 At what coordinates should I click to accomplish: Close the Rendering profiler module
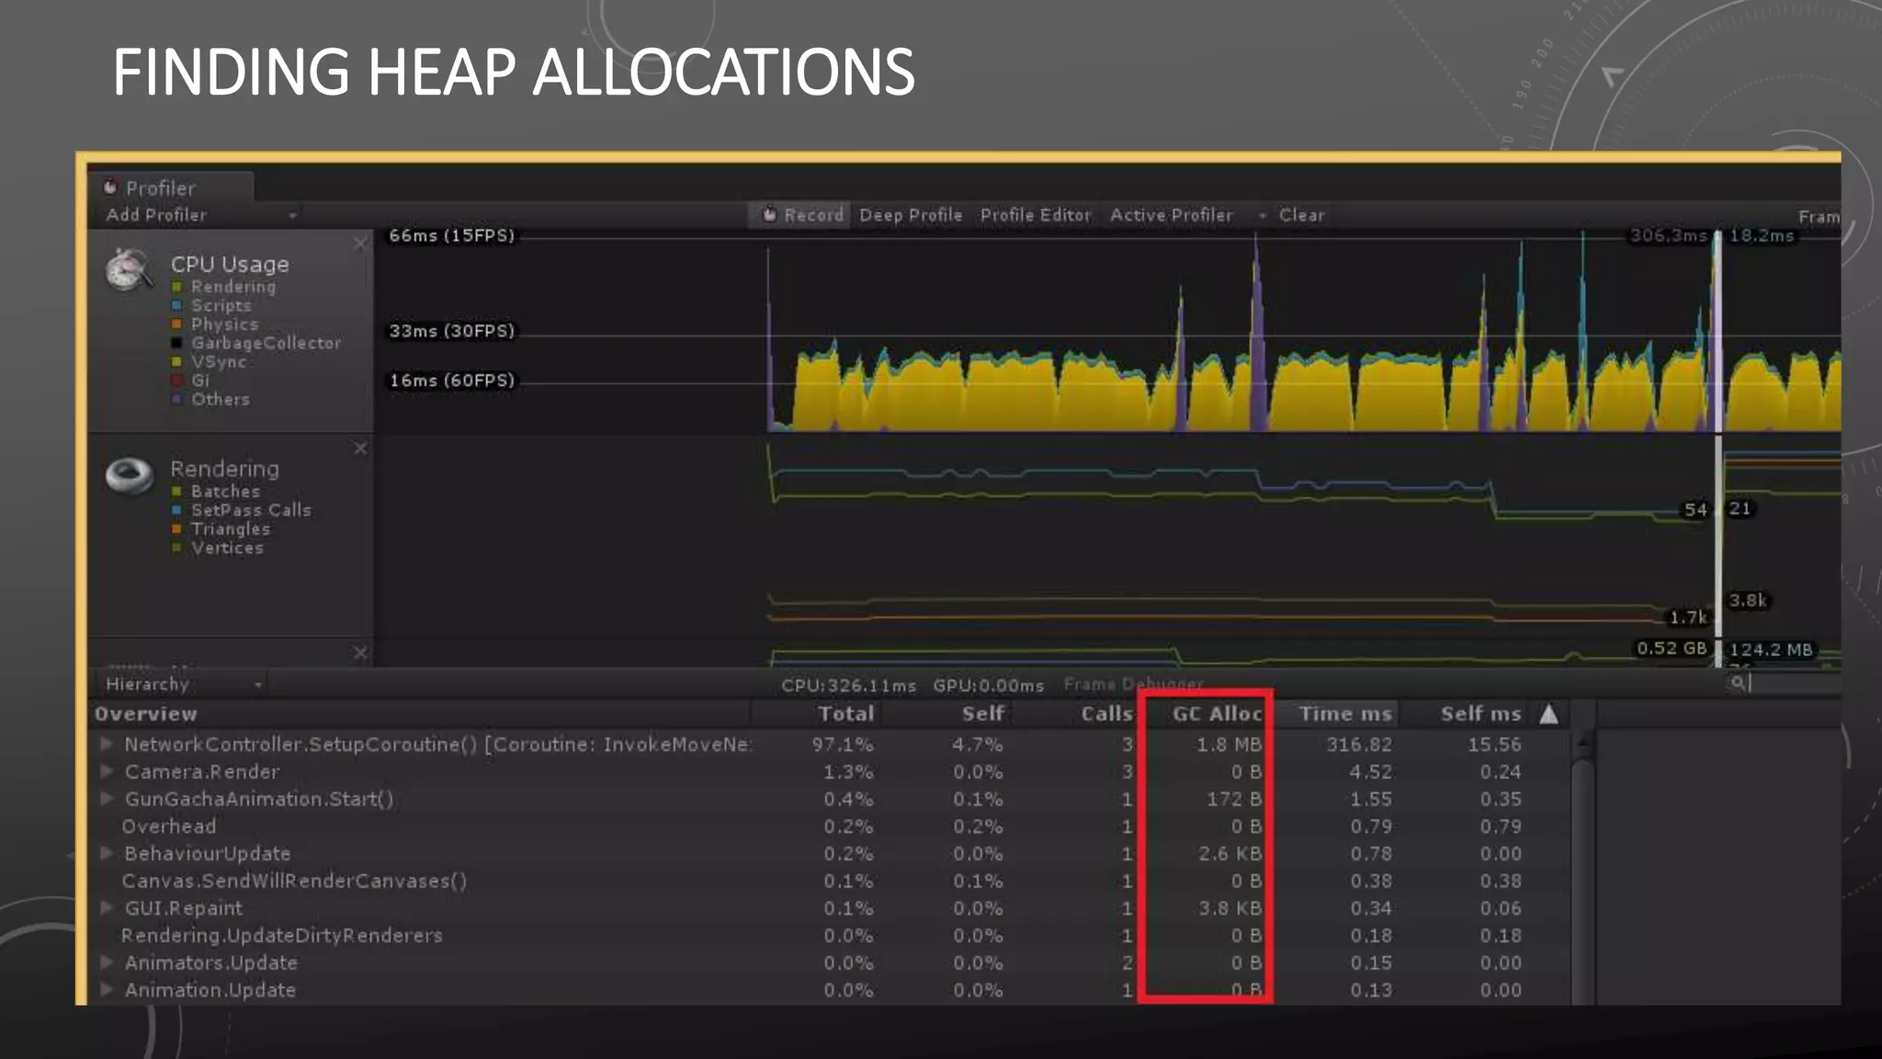tap(359, 449)
